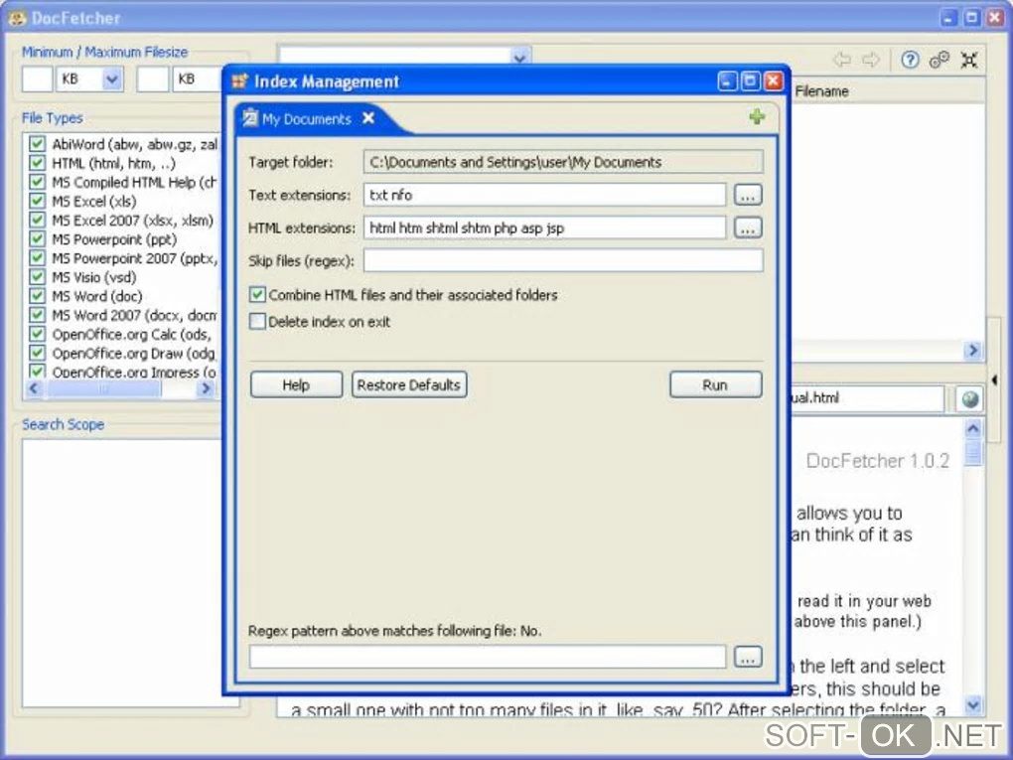Viewport: 1013px width, 760px height.
Task: Click the maximize-view arrows icon in toolbar
Action: 968,60
